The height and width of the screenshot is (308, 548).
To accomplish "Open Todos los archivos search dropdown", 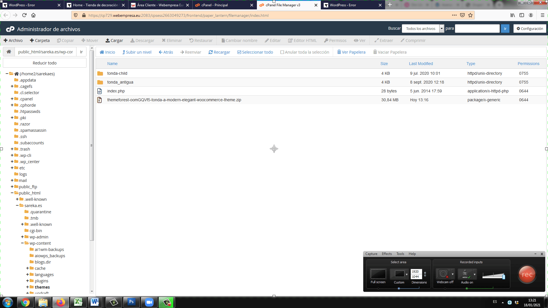I will (423, 29).
